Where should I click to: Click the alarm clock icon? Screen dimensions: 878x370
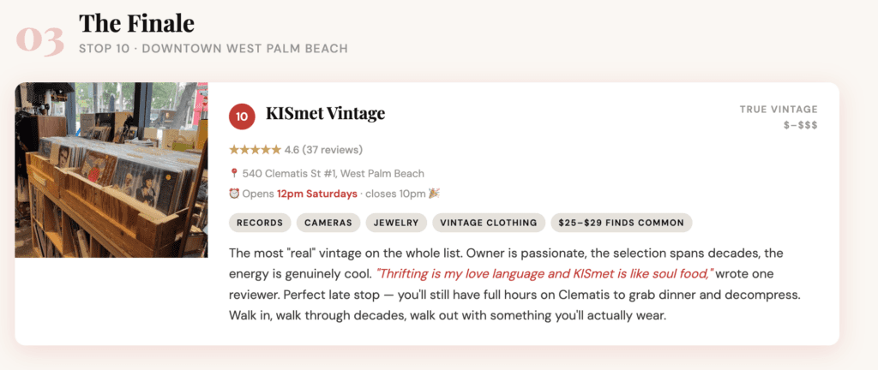(234, 194)
